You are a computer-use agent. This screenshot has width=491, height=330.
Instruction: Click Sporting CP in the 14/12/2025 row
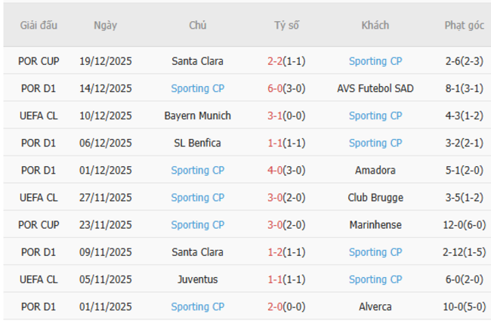[197, 88]
